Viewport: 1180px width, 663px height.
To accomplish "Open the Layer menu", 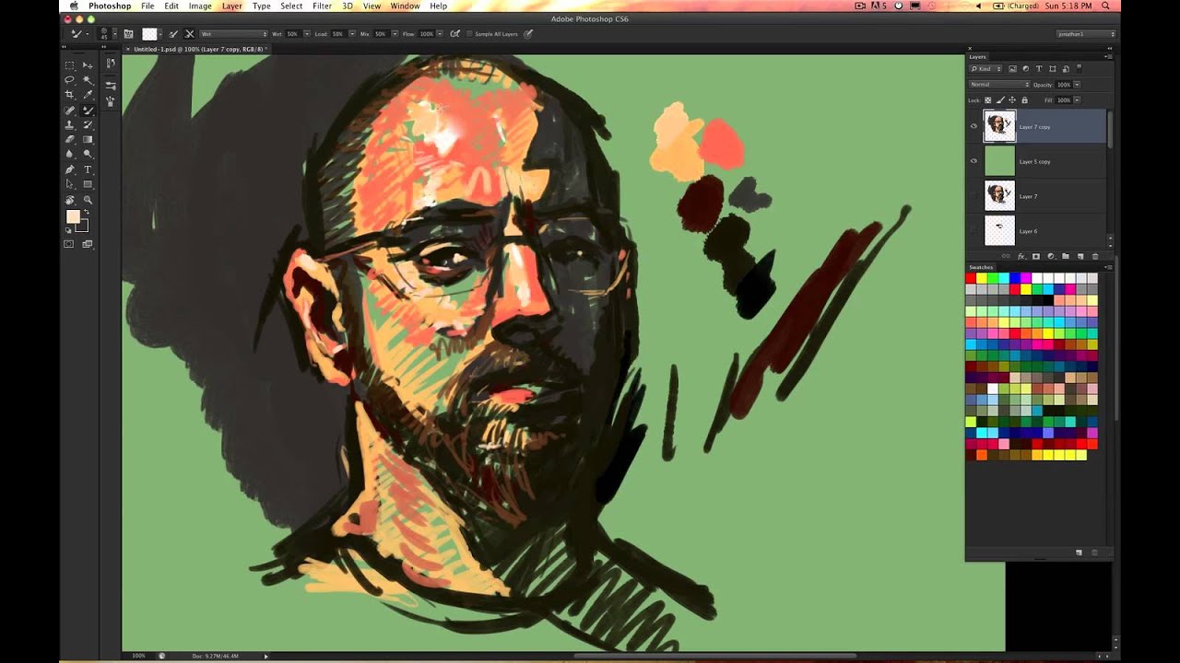I will coord(232,6).
